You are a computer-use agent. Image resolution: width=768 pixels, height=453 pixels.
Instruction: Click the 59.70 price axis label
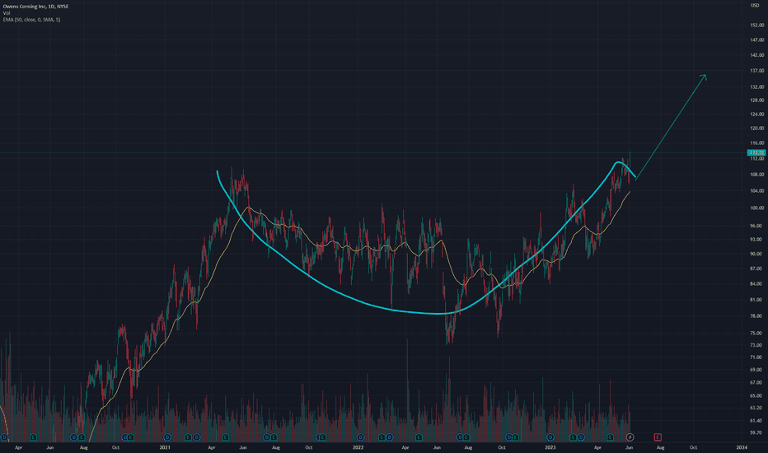[756, 432]
